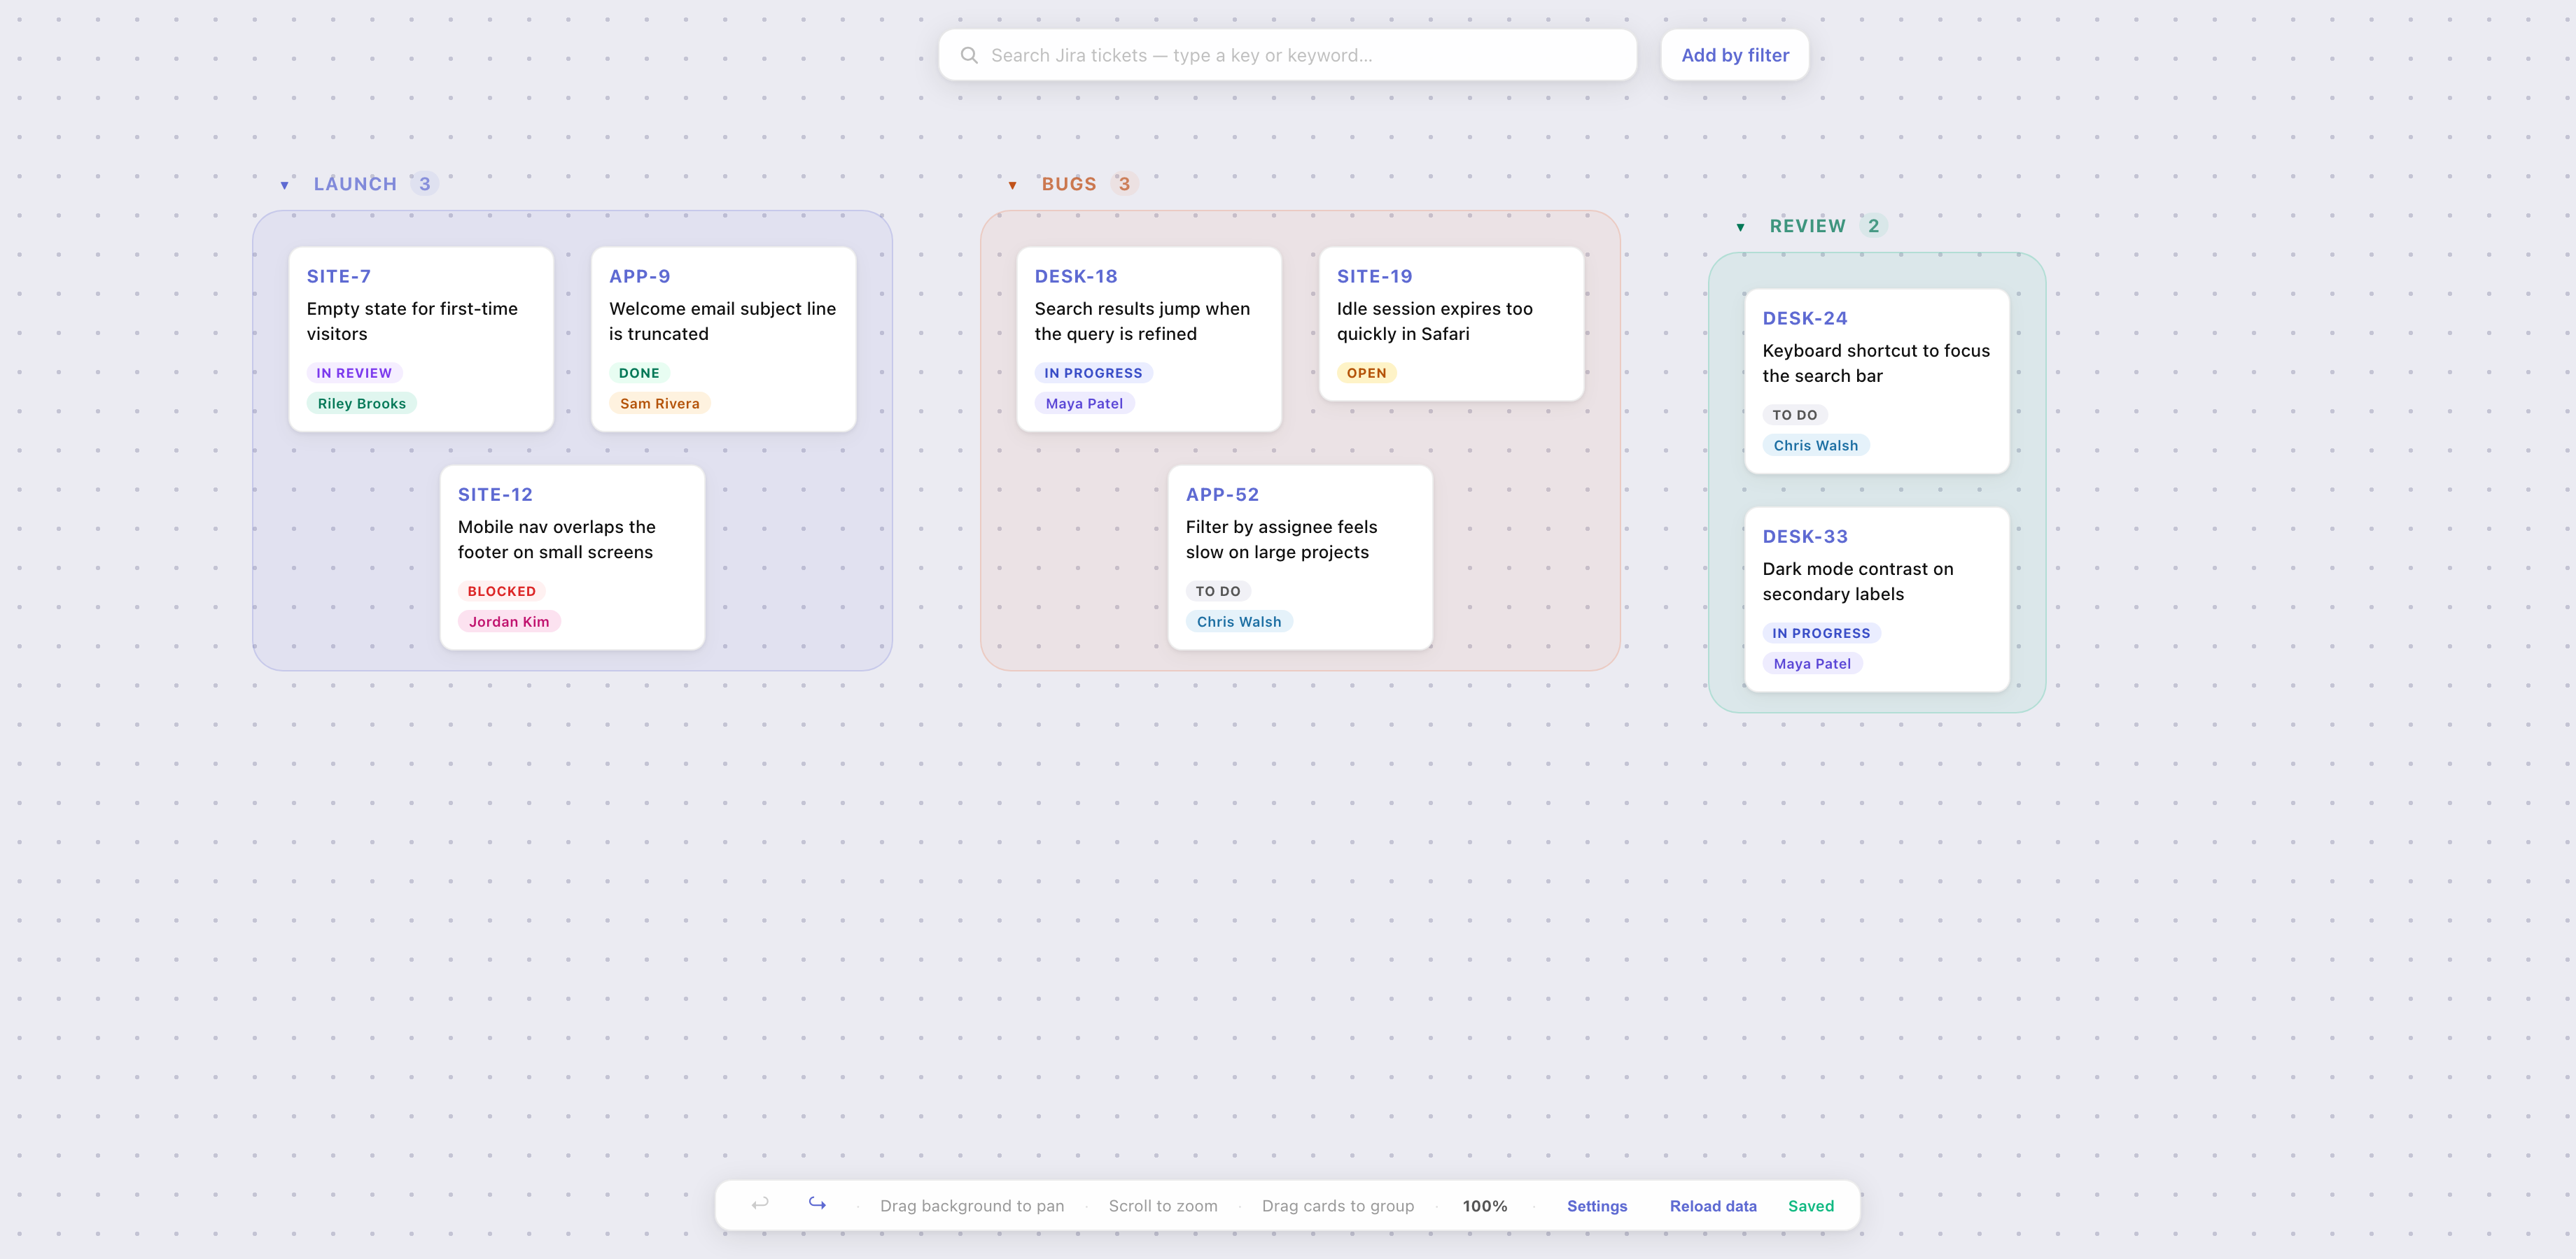Open ticket key DESK-24
This screenshot has height=1259, width=2576.
1805,319
